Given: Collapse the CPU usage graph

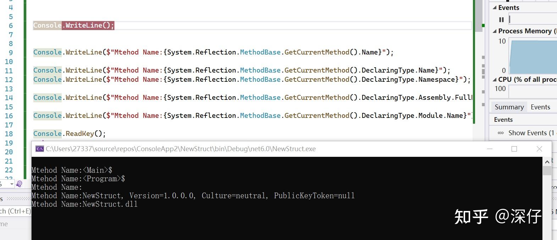Looking at the screenshot, I should [495, 80].
